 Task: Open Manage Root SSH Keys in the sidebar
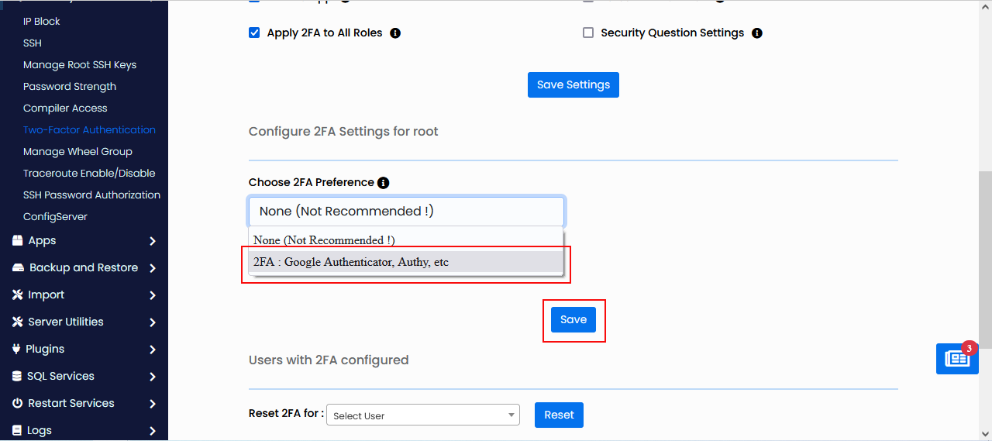tap(80, 65)
